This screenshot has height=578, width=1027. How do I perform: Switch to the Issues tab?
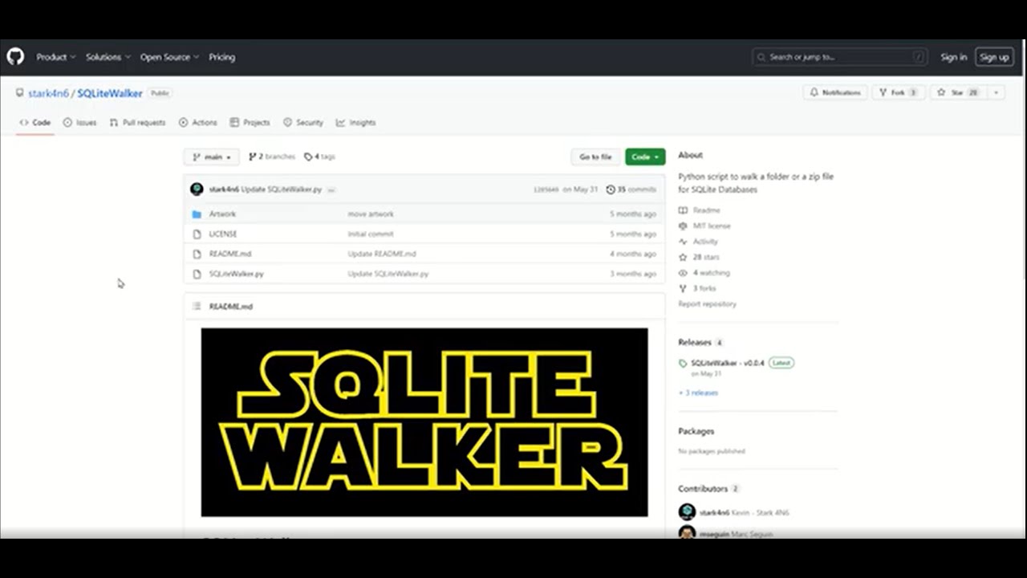coord(79,123)
